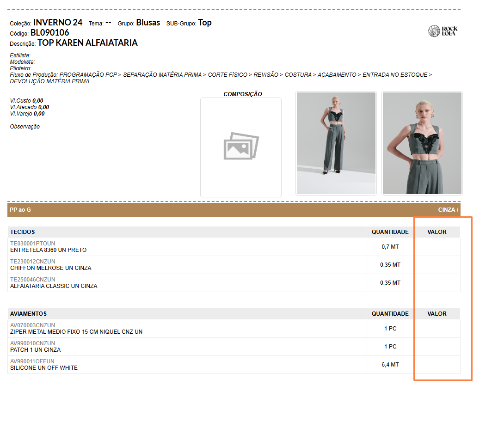Screen dimensions: 498x422
Task: Select trim code AV070003CNZUN
Action: (x=32, y=325)
